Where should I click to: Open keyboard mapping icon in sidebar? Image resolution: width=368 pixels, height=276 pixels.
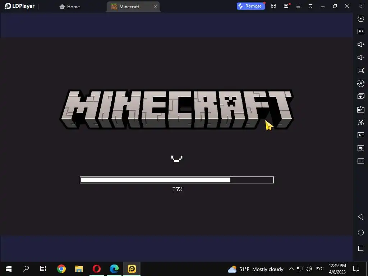(x=361, y=32)
